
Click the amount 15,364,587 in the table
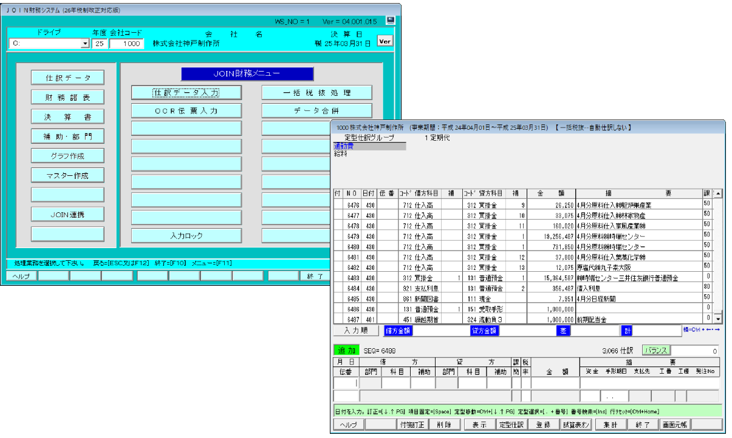pos(551,277)
